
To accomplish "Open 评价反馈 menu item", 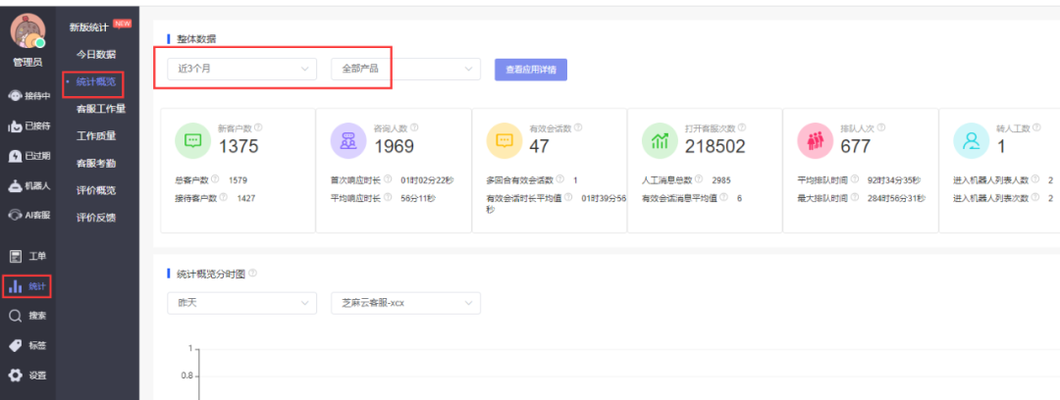I will point(96,218).
